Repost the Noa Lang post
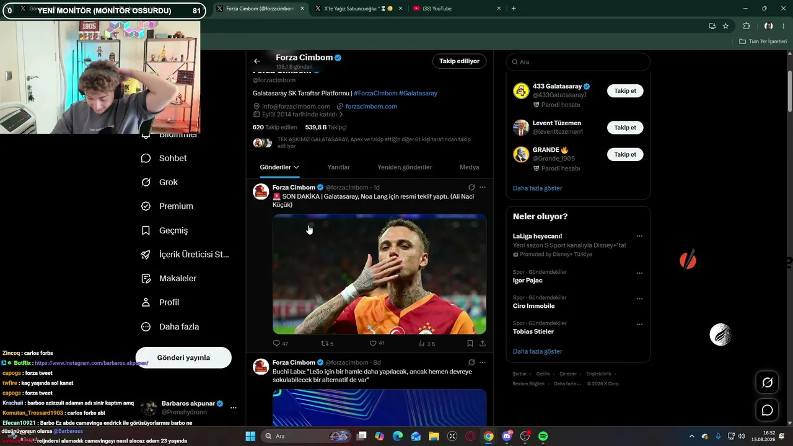 (327, 343)
